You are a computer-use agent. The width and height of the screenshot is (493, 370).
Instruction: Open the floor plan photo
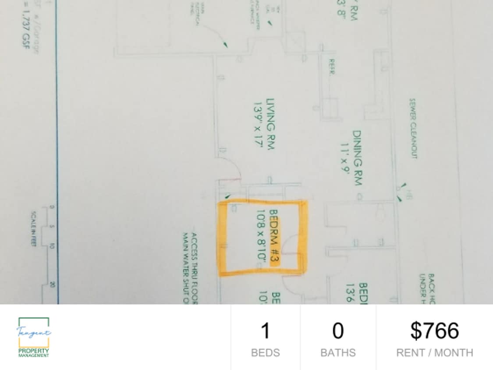pos(246,152)
